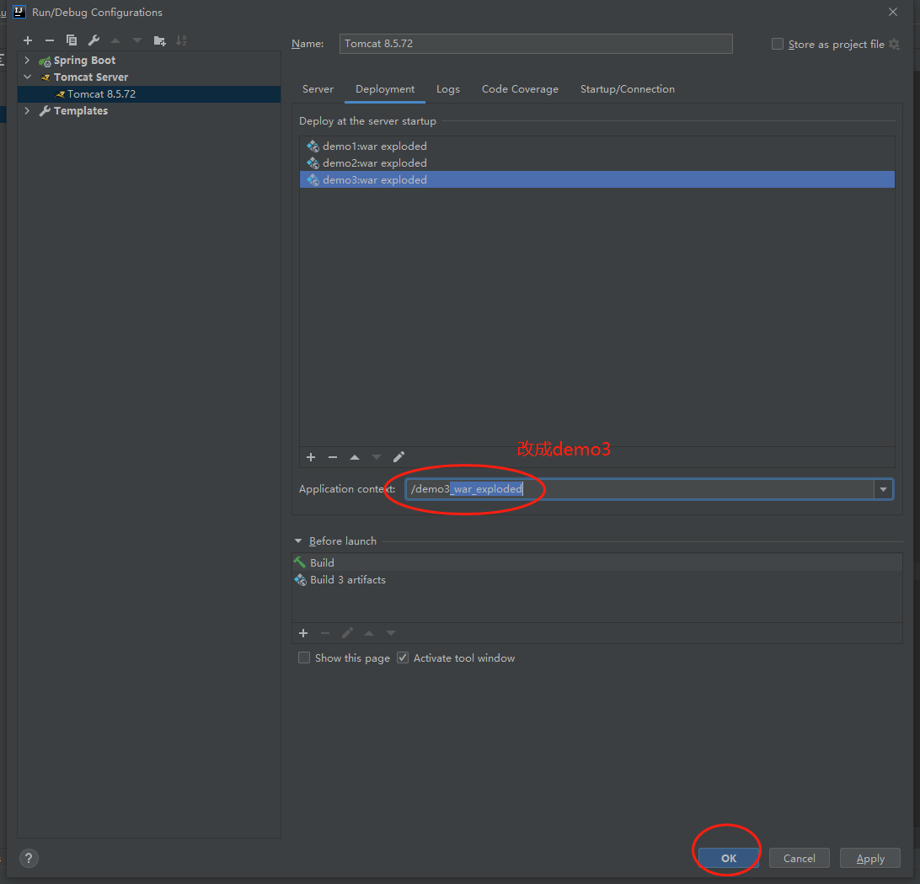Remove selected deployment artifact
Viewport: 920px width, 884px height.
[333, 457]
